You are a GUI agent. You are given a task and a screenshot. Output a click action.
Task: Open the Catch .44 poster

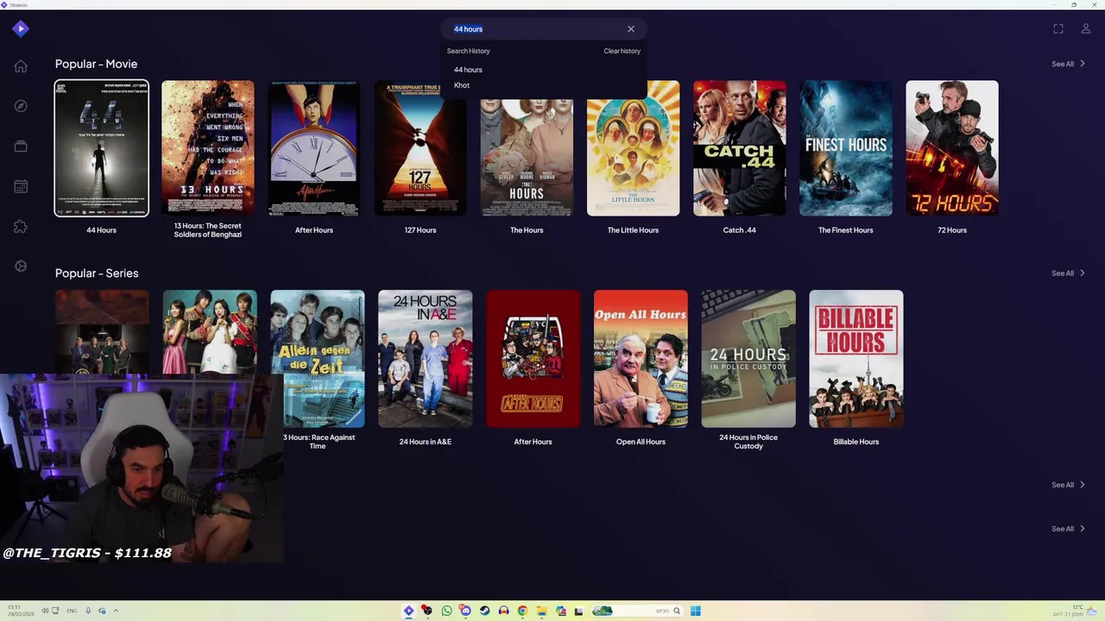pos(740,148)
